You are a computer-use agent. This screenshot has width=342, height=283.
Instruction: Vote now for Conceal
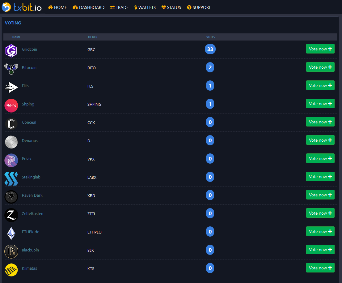pyautogui.click(x=320, y=122)
